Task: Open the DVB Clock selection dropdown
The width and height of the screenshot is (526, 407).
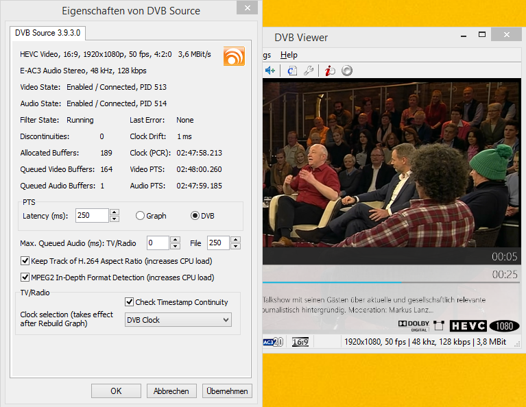Action: point(178,320)
